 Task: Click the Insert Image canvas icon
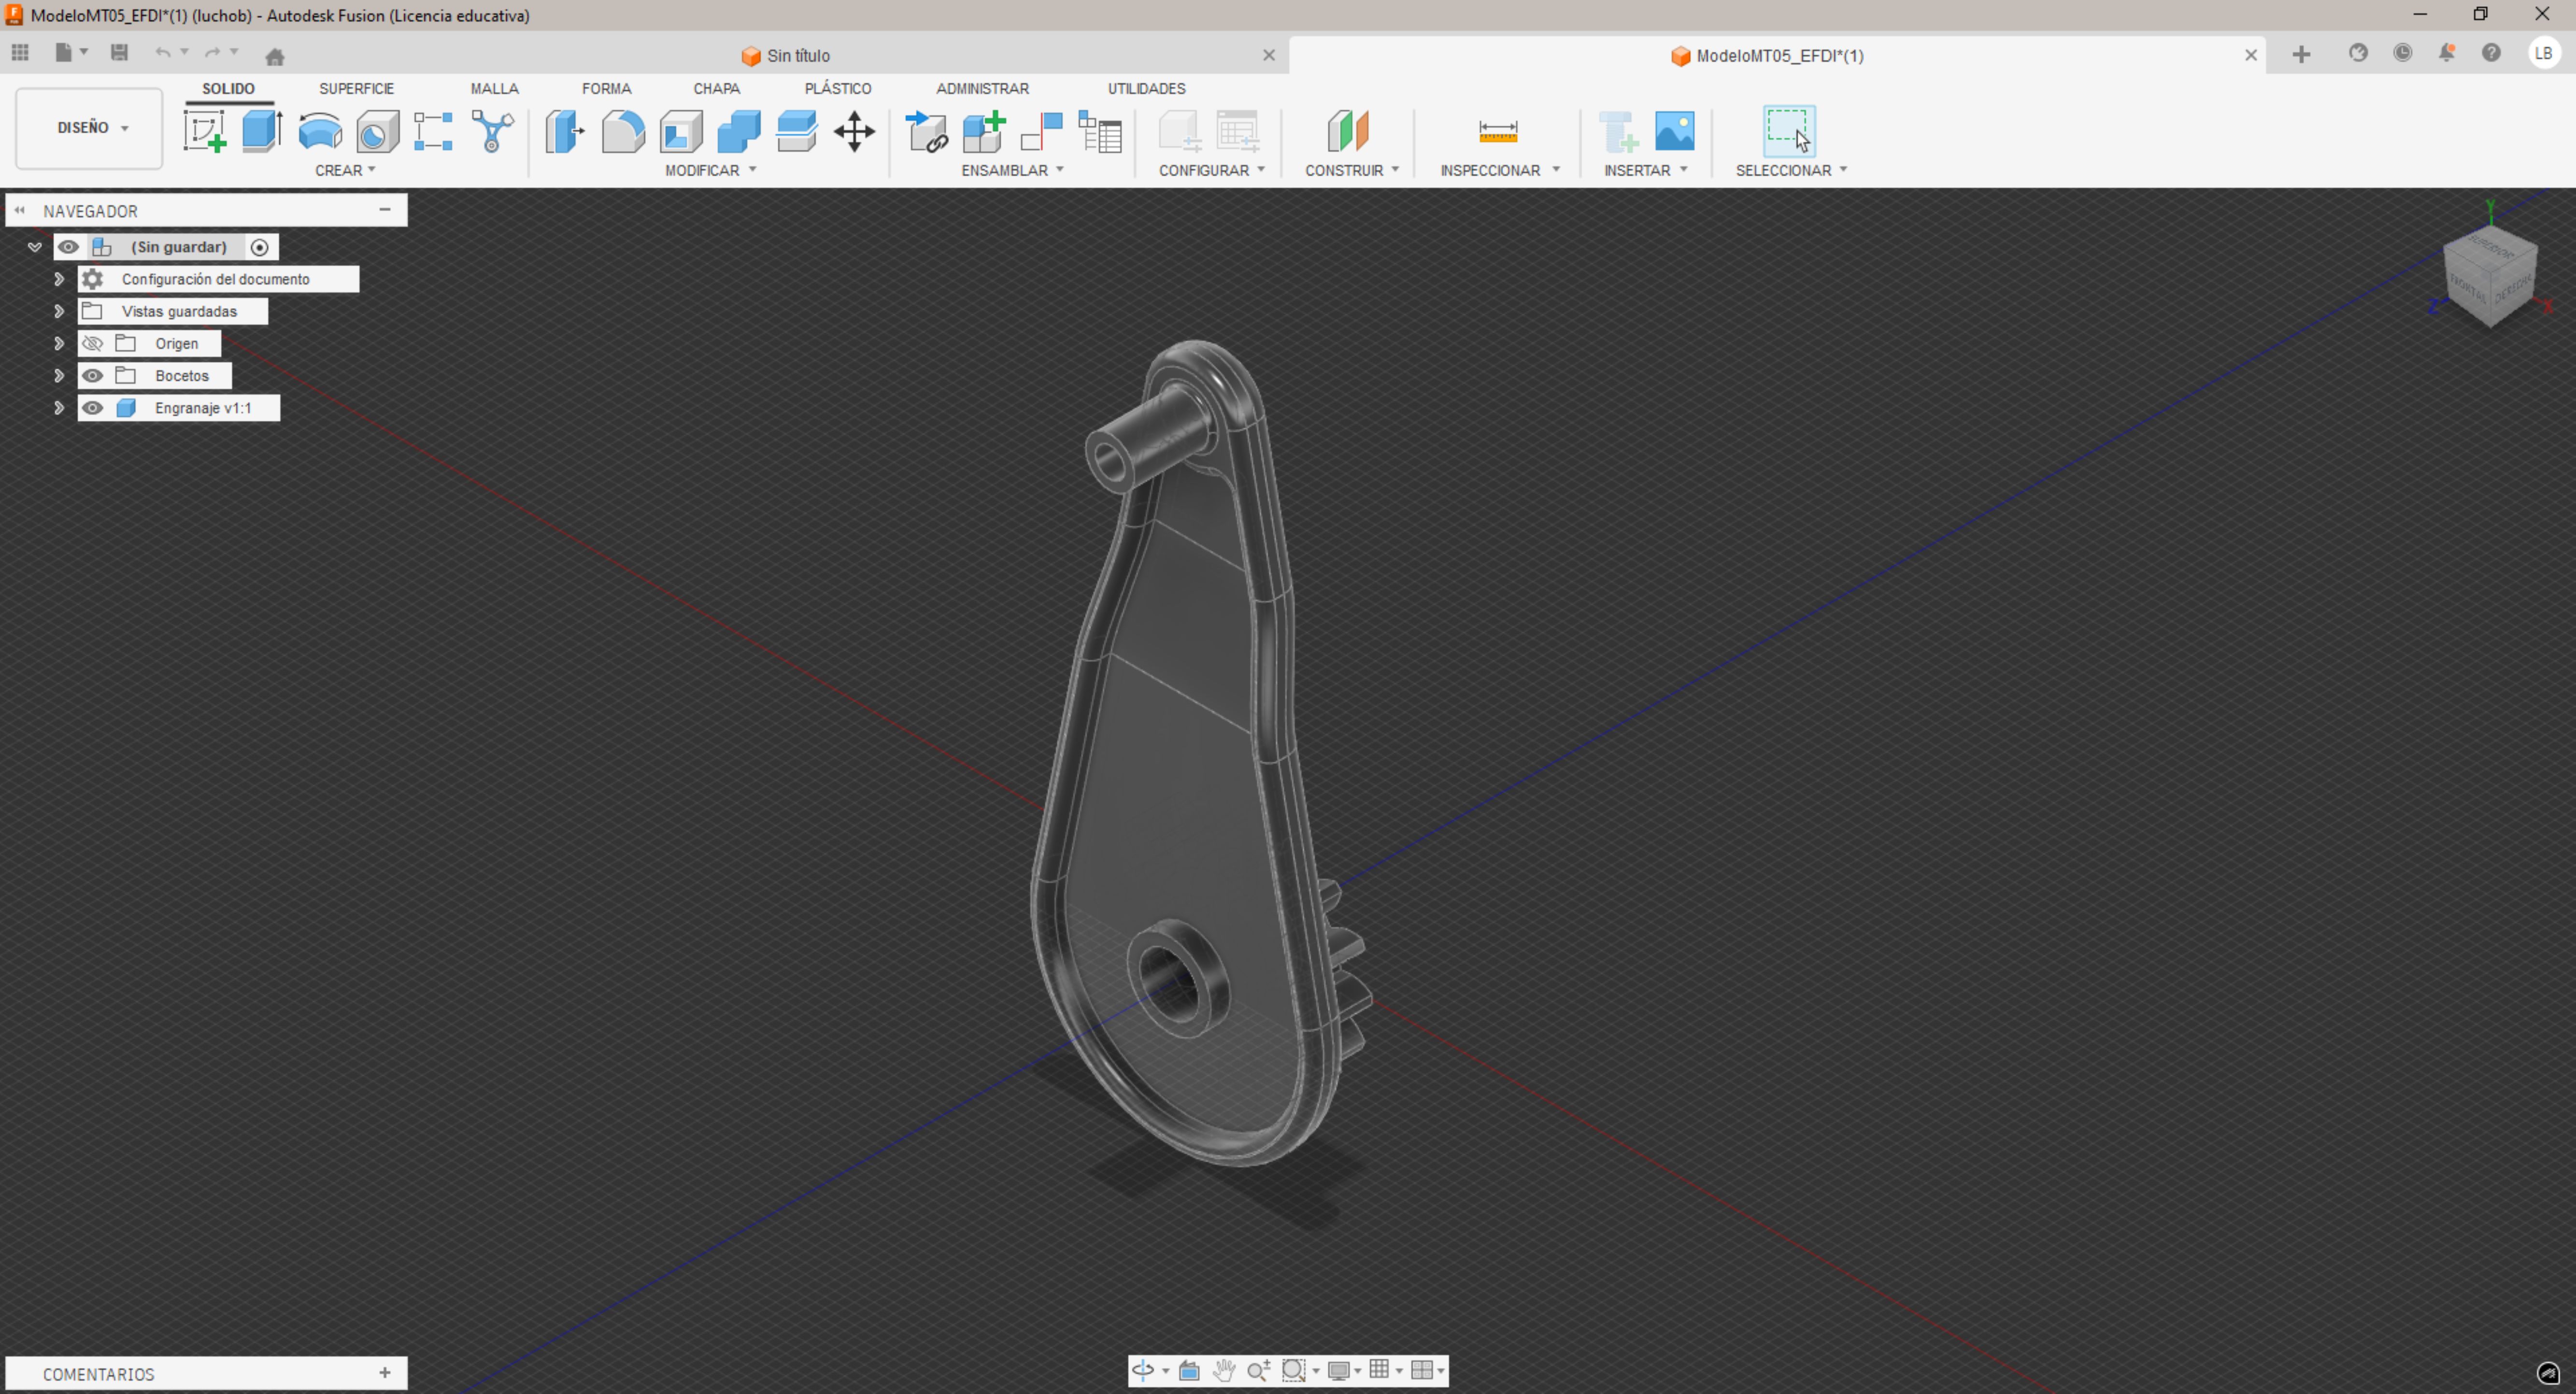(x=1674, y=131)
